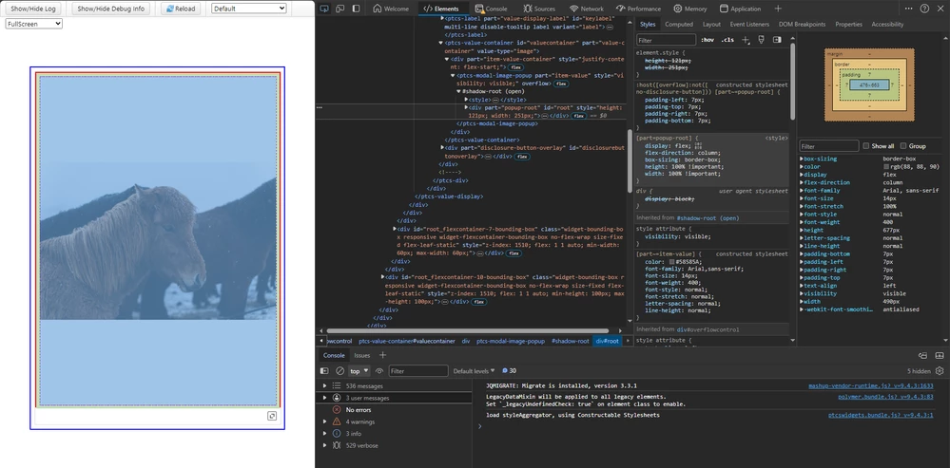
Task: Select the No errors filter row
Action: [x=394, y=409]
